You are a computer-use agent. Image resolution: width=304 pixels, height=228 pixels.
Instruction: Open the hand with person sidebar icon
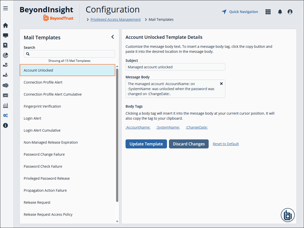5,75
